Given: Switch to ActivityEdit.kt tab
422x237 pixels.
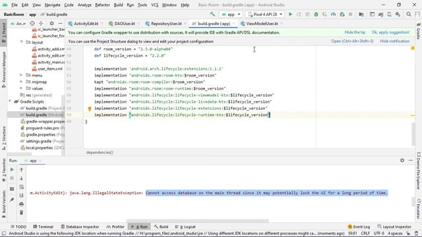Looking at the screenshot, I should coord(86,24).
